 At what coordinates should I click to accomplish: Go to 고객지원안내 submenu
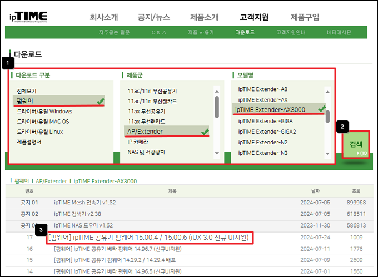click(x=291, y=32)
